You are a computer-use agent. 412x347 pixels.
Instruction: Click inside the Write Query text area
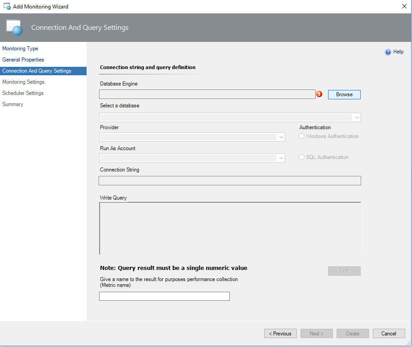[230, 228]
